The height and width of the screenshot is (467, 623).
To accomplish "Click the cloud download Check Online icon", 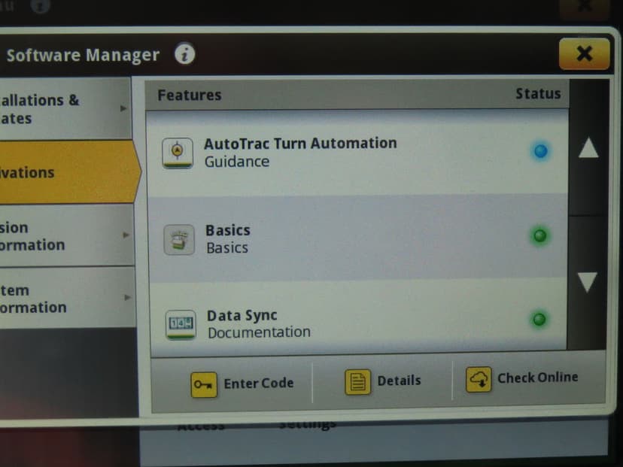I will [479, 378].
